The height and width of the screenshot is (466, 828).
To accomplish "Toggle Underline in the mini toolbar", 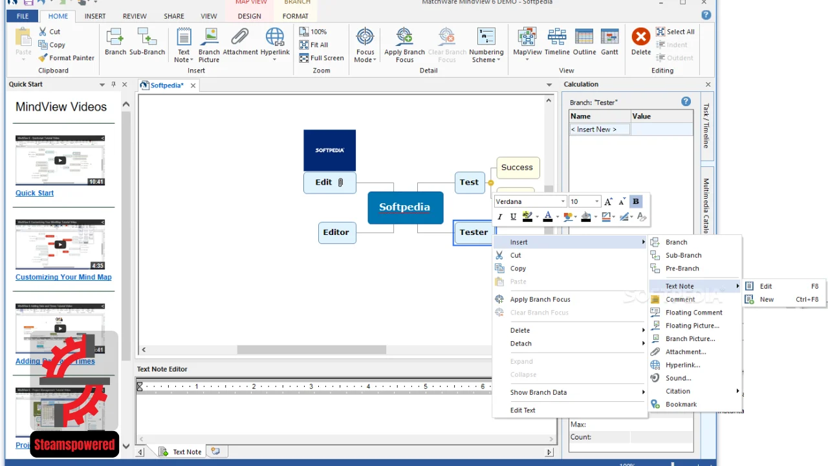I will click(514, 217).
